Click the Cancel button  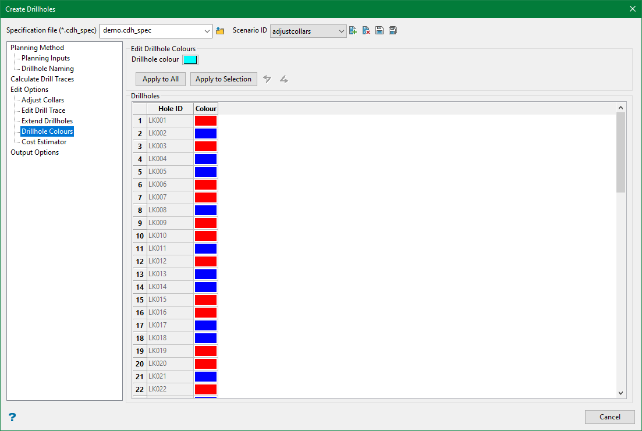click(609, 416)
